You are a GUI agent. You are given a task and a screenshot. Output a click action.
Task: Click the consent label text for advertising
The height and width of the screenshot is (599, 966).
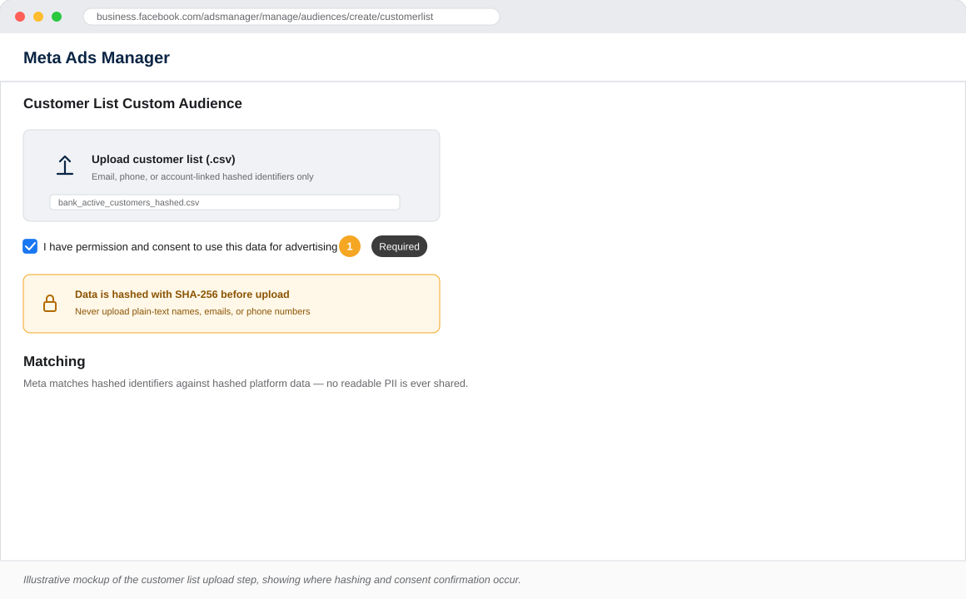(x=191, y=247)
